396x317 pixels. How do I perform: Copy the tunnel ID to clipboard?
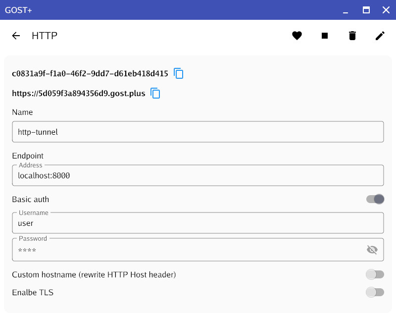[x=179, y=73]
